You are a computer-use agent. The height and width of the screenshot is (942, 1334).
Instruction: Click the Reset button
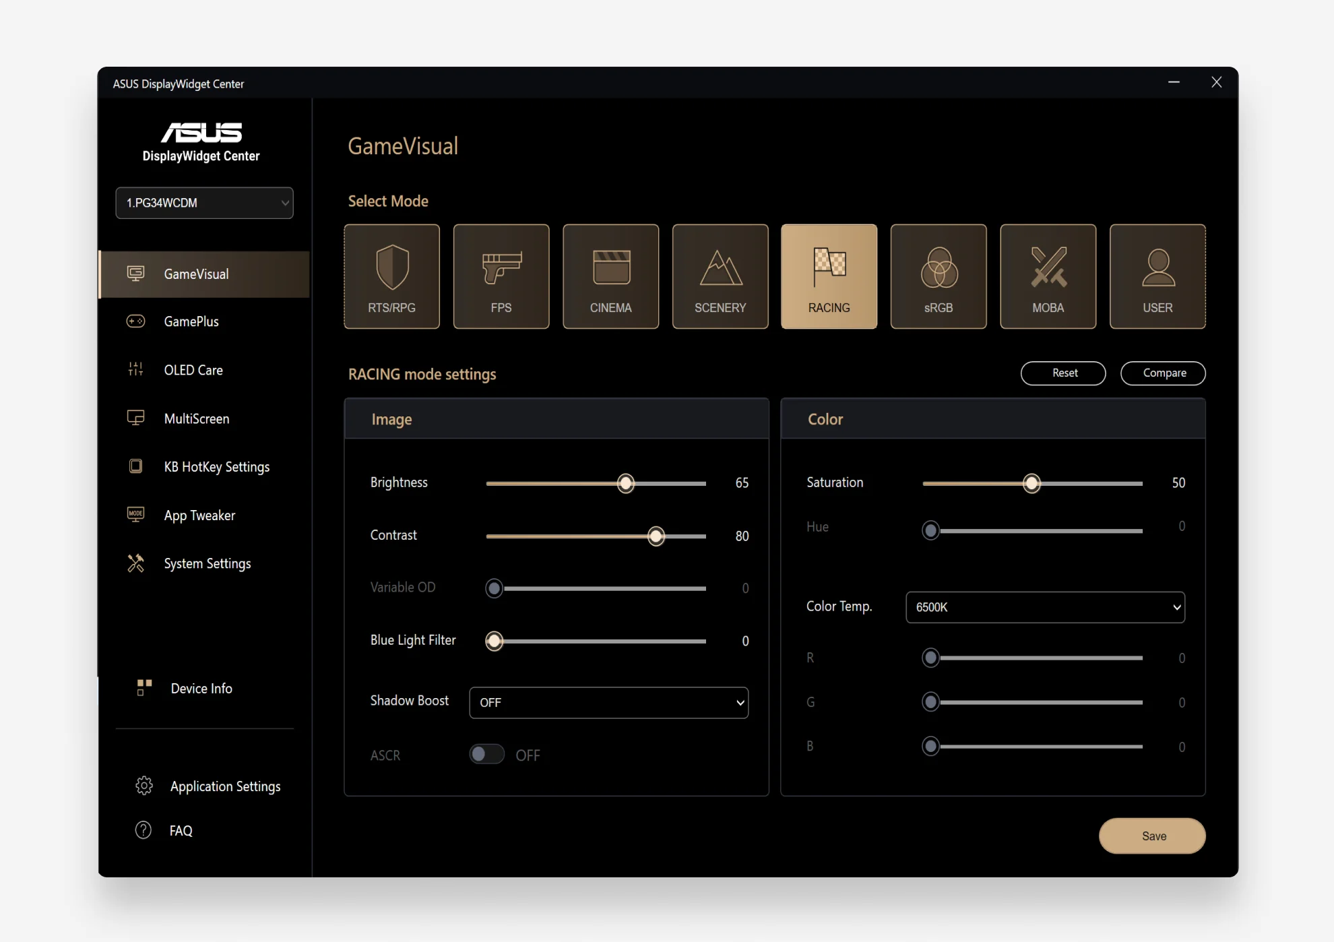1062,373
